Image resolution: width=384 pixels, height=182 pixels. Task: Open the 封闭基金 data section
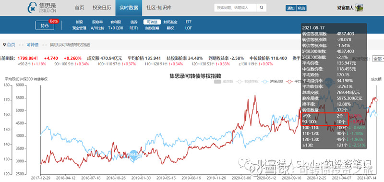pos(170,22)
